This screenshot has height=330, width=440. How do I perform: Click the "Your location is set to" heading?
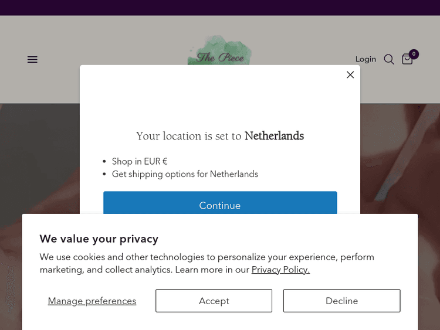tap(189, 136)
